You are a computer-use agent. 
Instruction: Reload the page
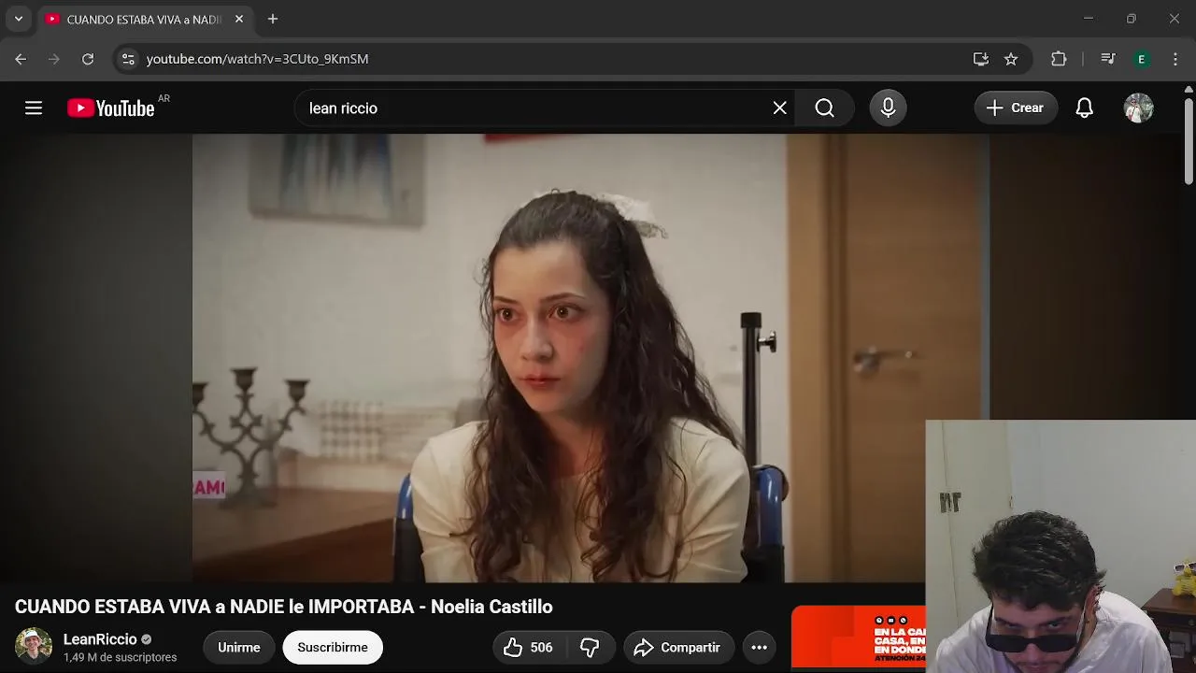coord(88,59)
